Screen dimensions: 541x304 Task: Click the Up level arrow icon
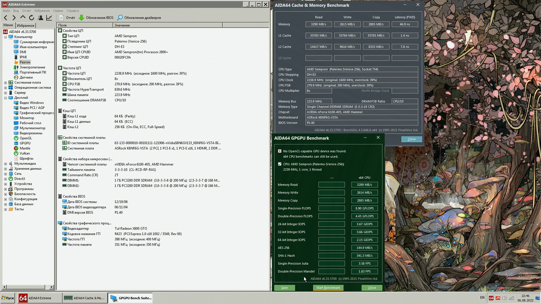[23, 17]
